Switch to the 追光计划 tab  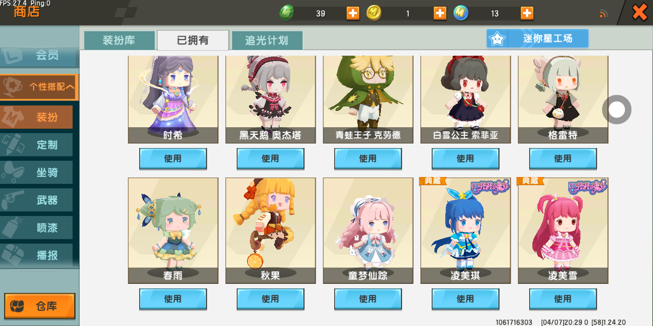(267, 40)
